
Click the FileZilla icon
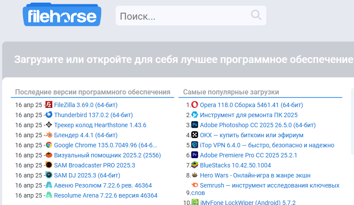49,104
